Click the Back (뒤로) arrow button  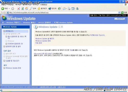4,8
